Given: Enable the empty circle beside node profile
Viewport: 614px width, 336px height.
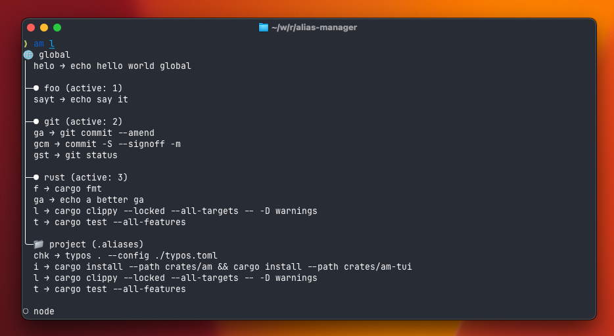Looking at the screenshot, I should (x=26, y=311).
